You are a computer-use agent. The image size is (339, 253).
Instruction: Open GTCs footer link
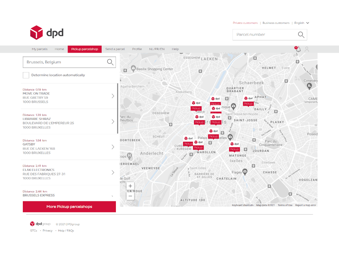coord(33,230)
